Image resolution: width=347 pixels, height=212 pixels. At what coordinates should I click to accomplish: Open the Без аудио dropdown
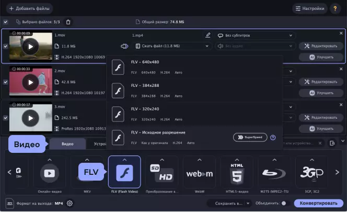click(255, 46)
